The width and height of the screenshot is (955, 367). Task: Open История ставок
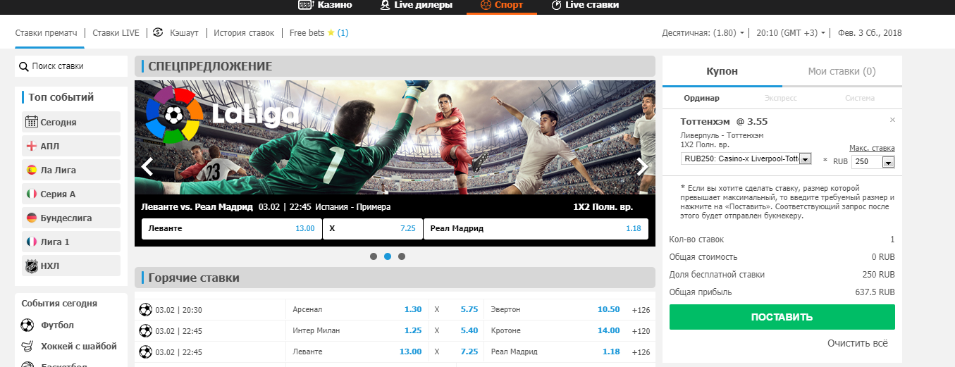244,32
